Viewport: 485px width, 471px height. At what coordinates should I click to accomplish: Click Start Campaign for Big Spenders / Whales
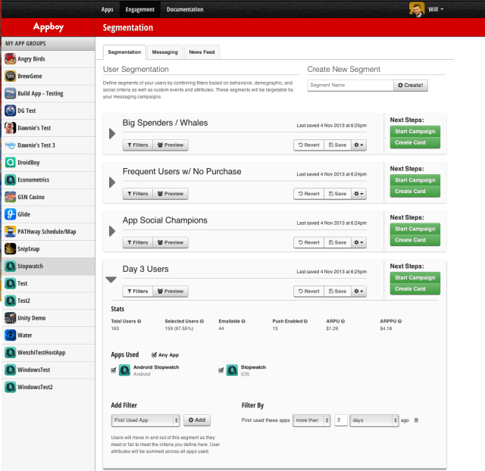point(415,131)
